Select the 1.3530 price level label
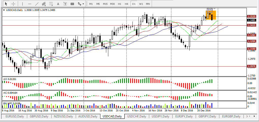The image size is (259, 122). pyautogui.click(x=252, y=16)
